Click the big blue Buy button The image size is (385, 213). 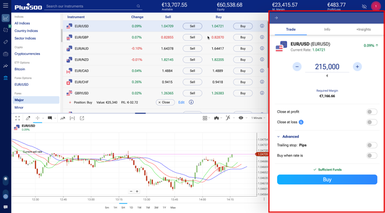pyautogui.click(x=327, y=180)
